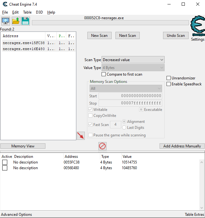Click the Cheat Engine title bar icon
Viewport: 205px width, 218px height.
[5, 4]
